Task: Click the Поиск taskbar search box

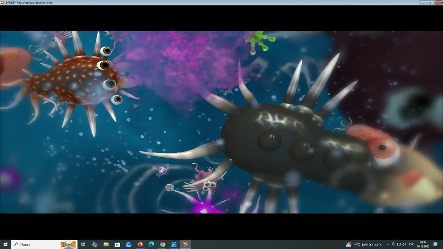Action: click(44, 245)
